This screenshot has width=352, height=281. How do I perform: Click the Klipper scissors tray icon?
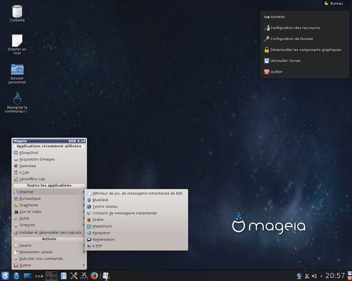point(306,276)
